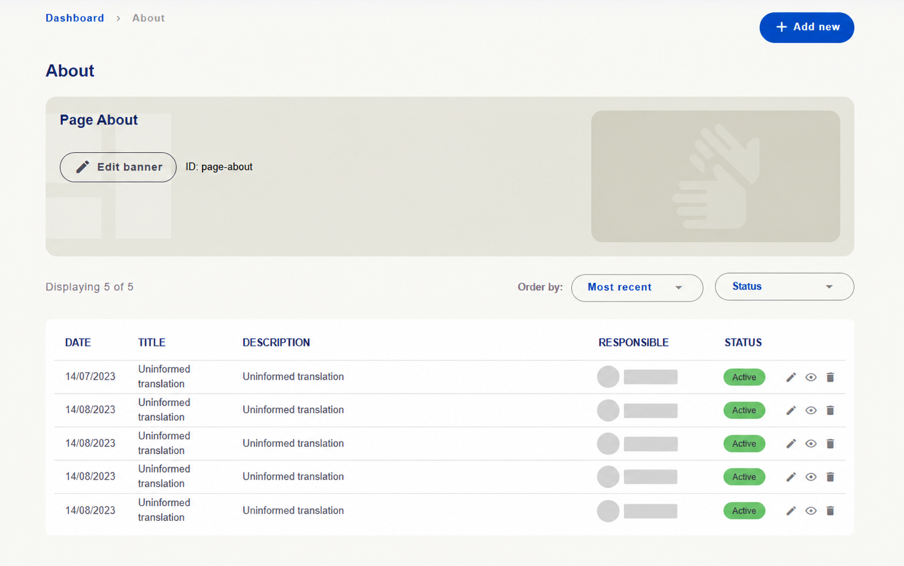Click the DESCRIPTION column header

pyautogui.click(x=276, y=343)
